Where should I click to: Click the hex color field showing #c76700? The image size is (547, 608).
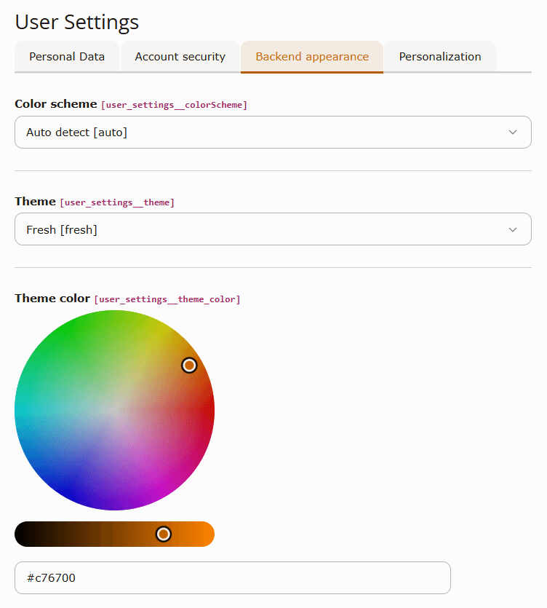pos(233,577)
